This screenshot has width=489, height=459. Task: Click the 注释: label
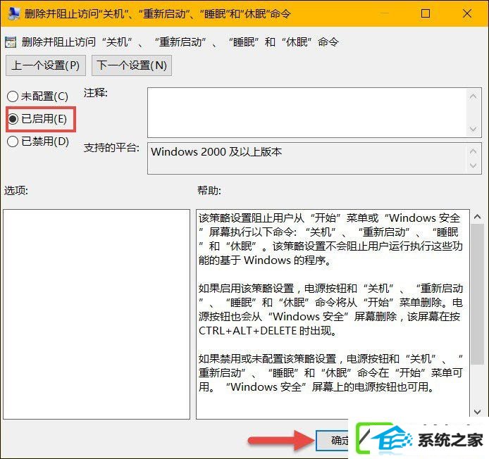pyautogui.click(x=95, y=92)
